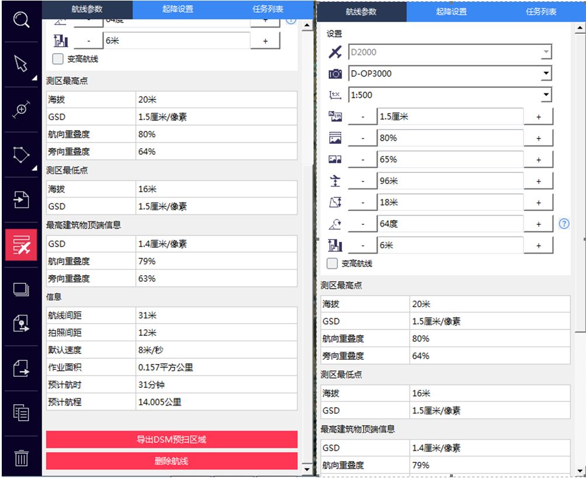Select the 31分钟 estimated flight time value

pyautogui.click(x=151, y=385)
